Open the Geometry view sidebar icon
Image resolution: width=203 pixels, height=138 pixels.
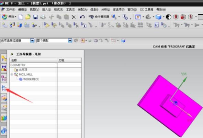tap(4, 88)
